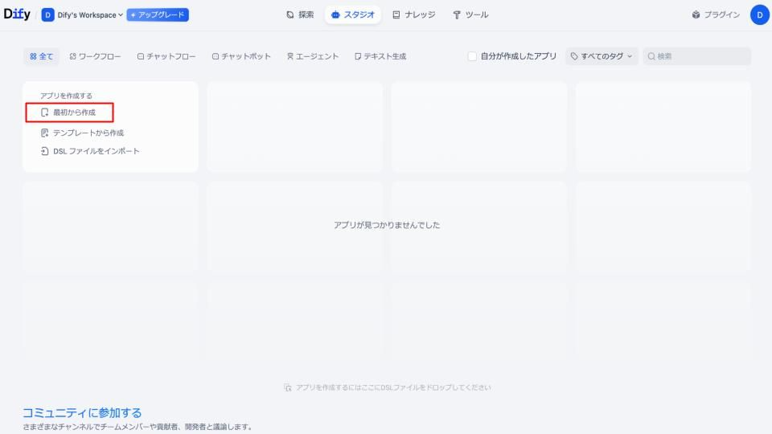Open the ナレッジ tab
Image resolution: width=772 pixels, height=434 pixels.
point(413,14)
